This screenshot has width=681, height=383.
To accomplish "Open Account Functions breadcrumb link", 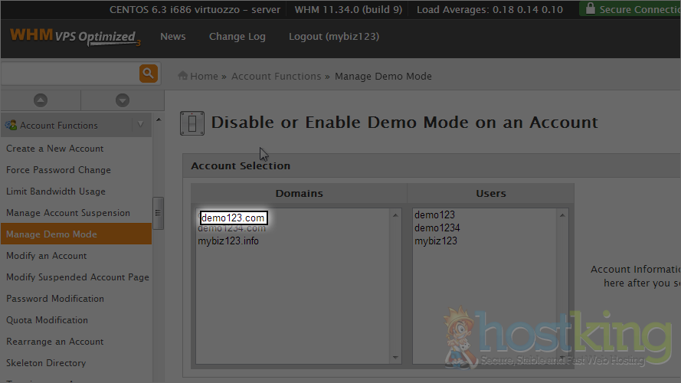I will click(x=276, y=76).
